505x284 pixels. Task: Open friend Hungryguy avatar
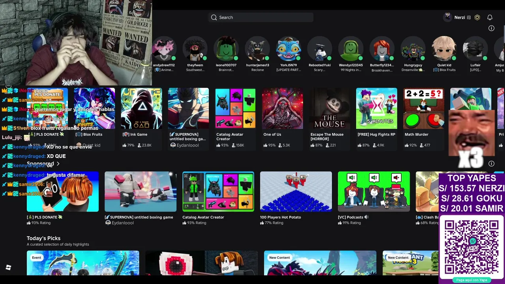point(413,49)
